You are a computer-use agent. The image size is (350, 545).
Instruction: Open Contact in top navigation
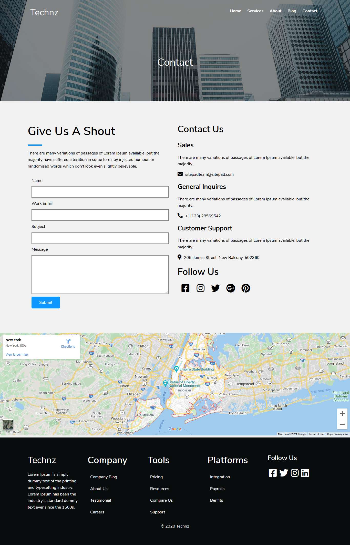point(310,11)
